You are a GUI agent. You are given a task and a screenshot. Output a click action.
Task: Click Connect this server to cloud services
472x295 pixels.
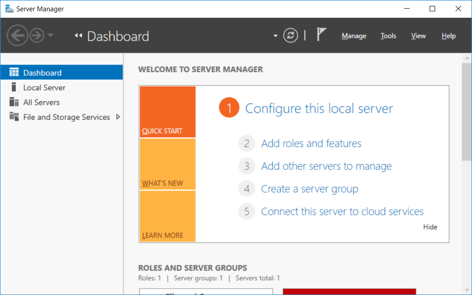click(x=342, y=211)
